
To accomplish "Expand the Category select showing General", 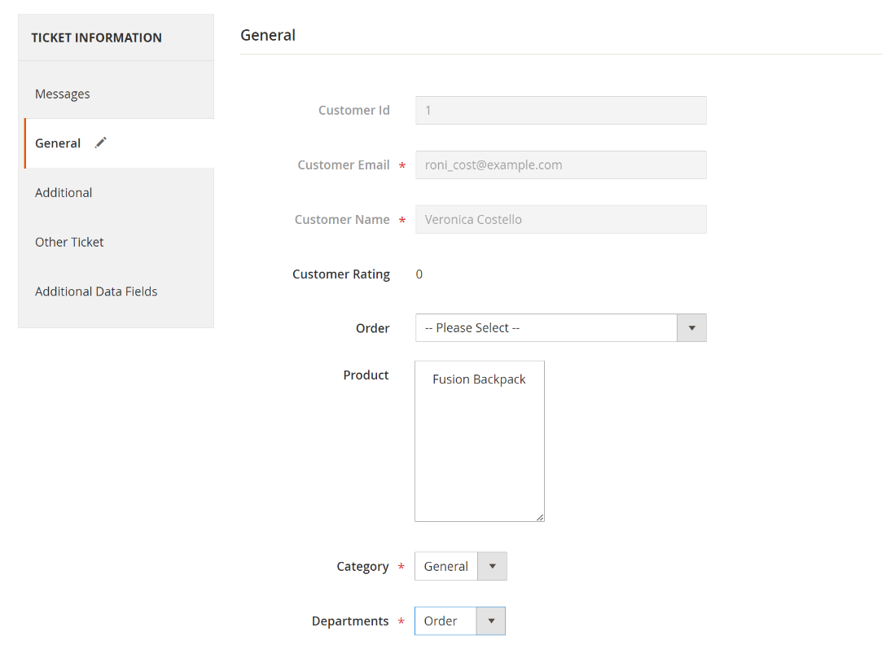I will click(446, 567).
